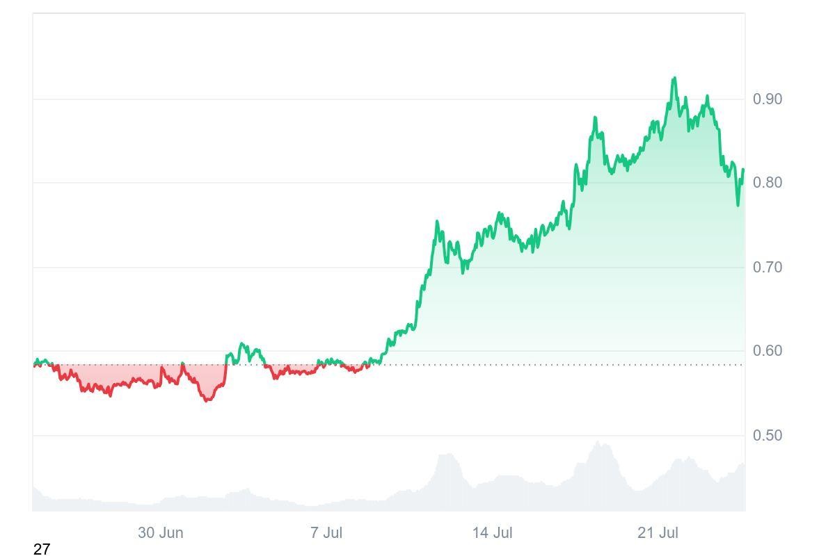Click the first green spike above 0.70
This screenshot has height=556, width=835.
pyautogui.click(x=437, y=222)
